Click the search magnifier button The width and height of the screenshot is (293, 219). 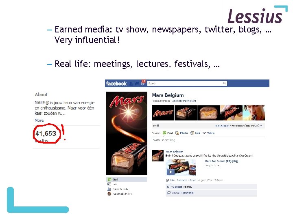224,83
